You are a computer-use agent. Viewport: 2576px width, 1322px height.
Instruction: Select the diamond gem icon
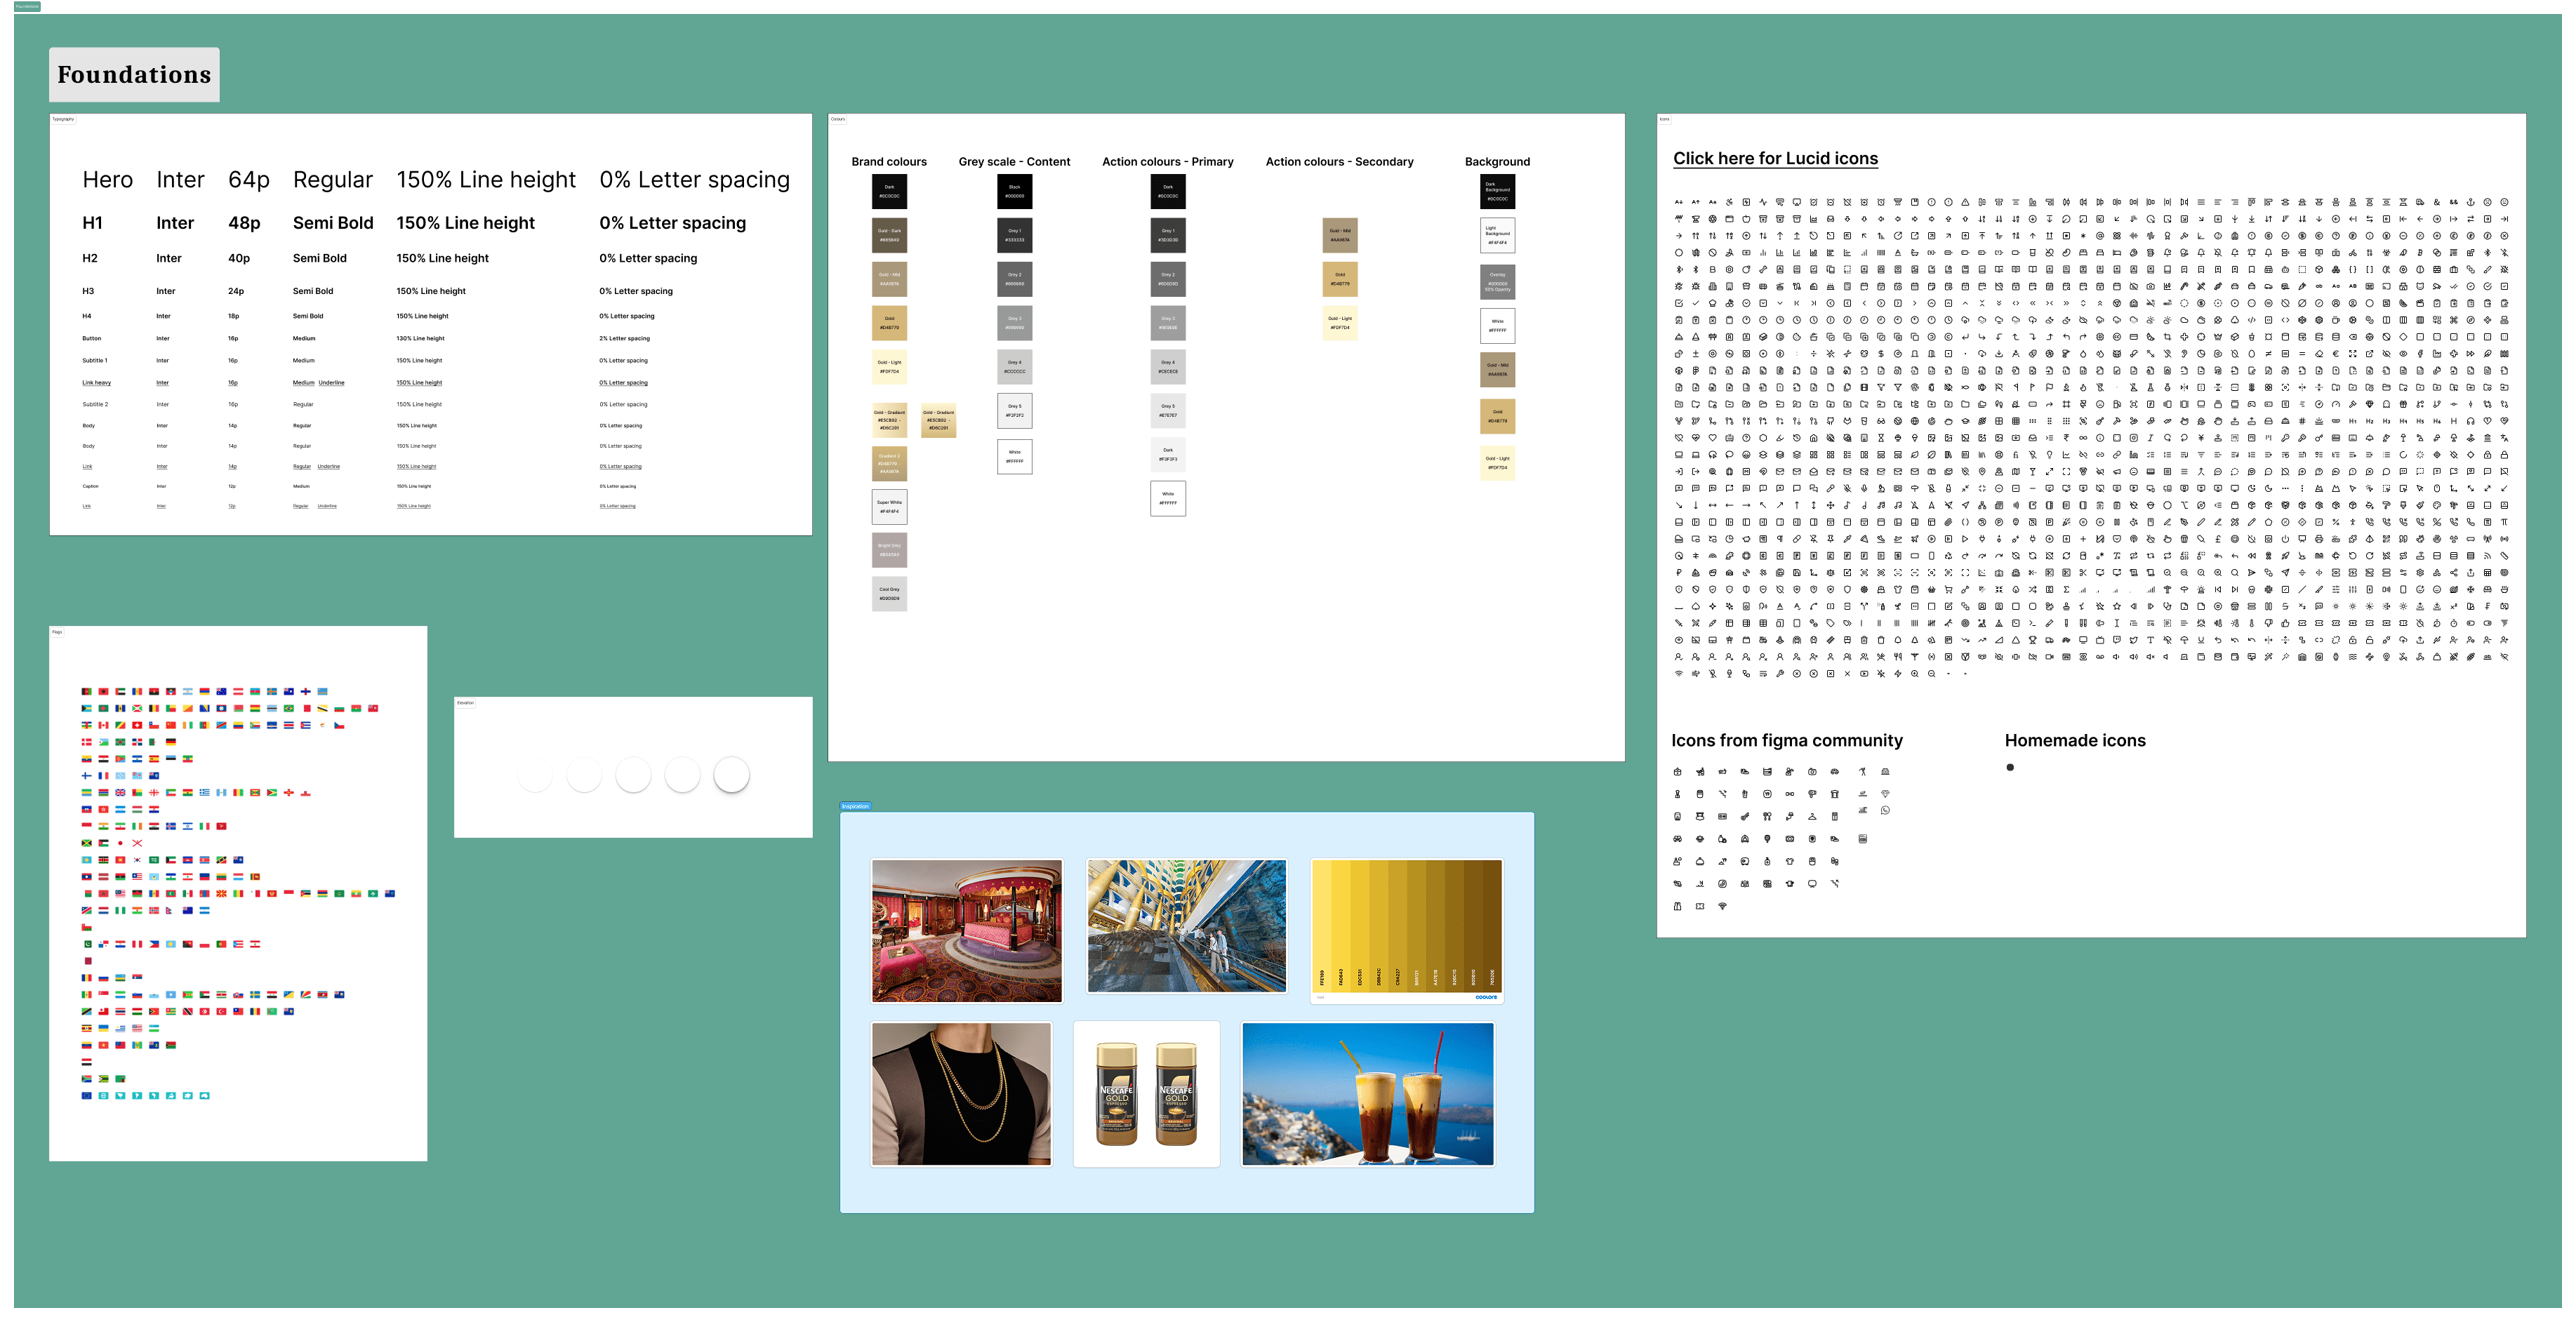[x=1886, y=794]
